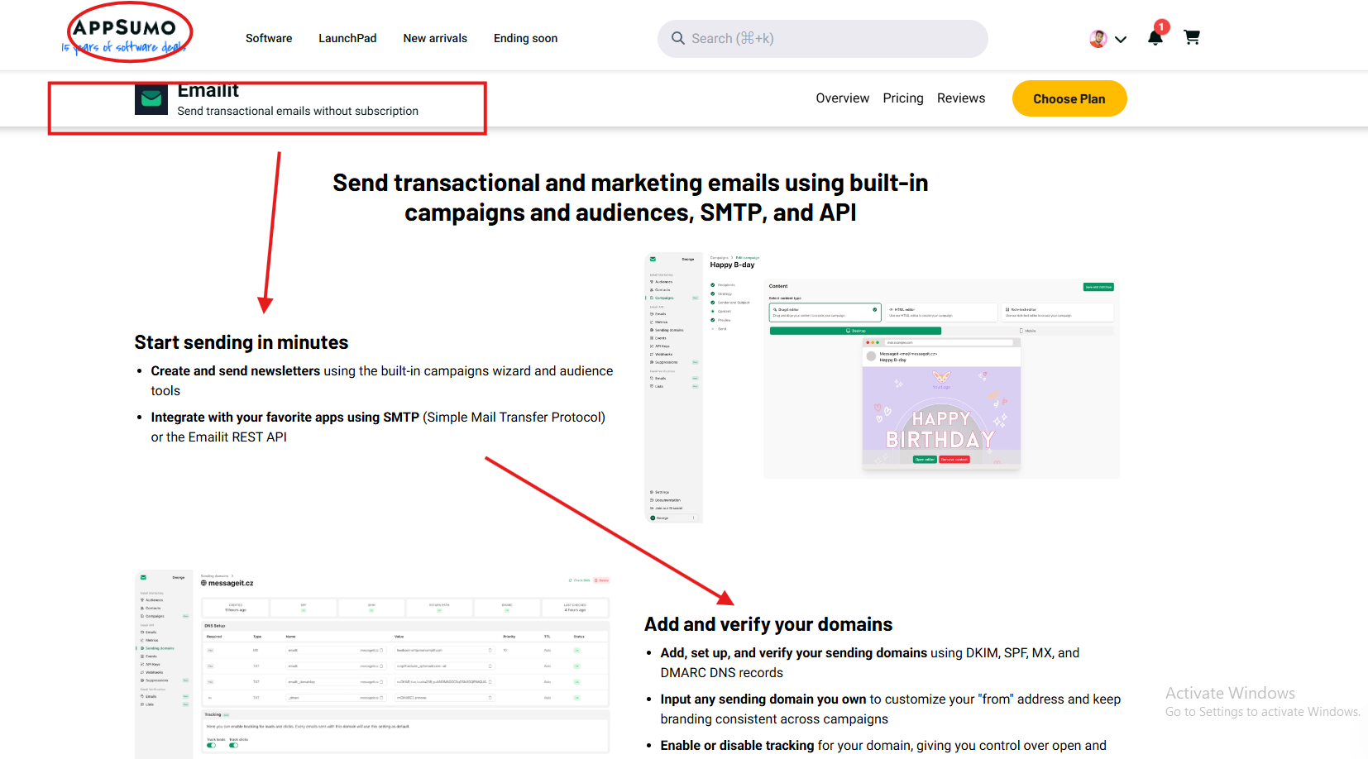Disable the Track leads toggle
1368x759 pixels.
coord(212,746)
